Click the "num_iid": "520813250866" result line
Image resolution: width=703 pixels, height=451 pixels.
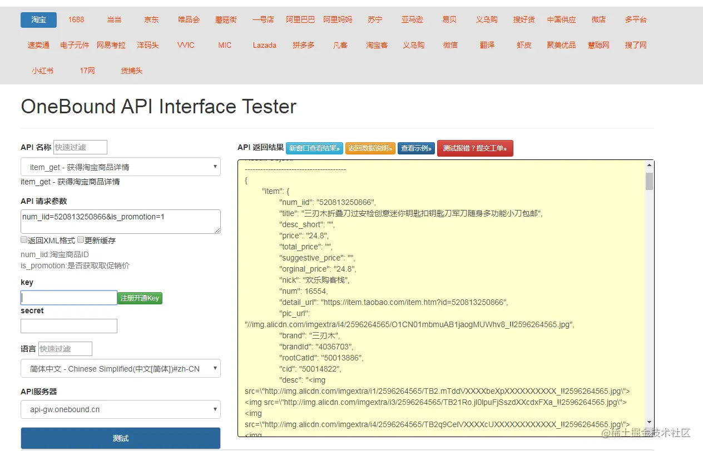(328, 202)
